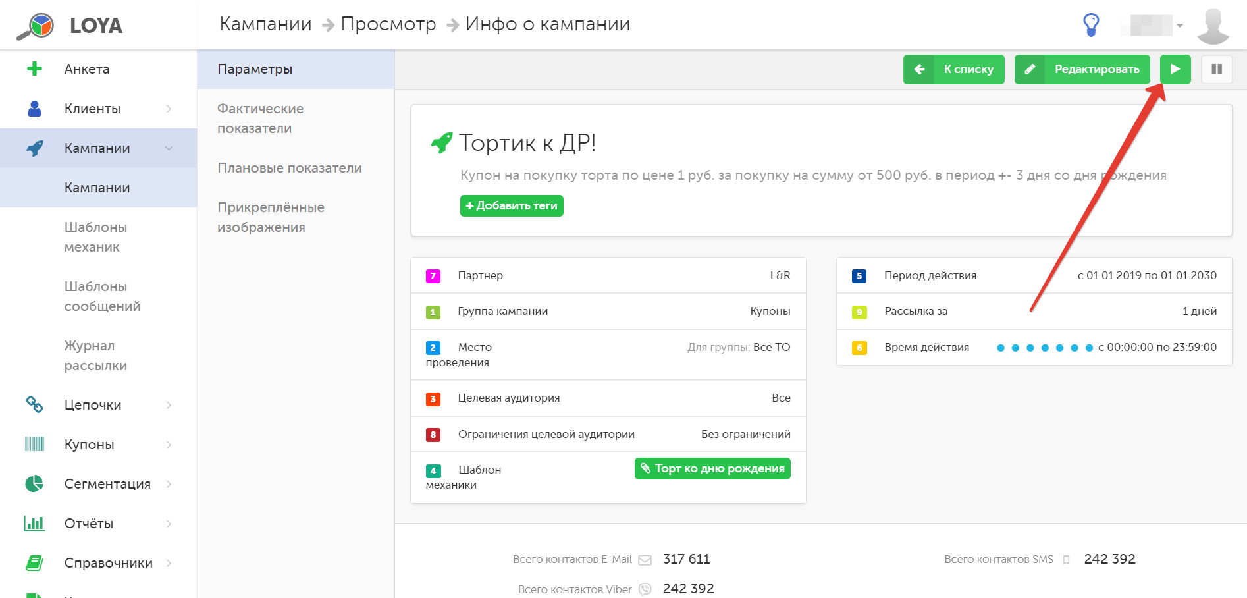The width and height of the screenshot is (1247, 598).
Task: Expand the Цепочки menu chevron
Action: click(x=169, y=405)
